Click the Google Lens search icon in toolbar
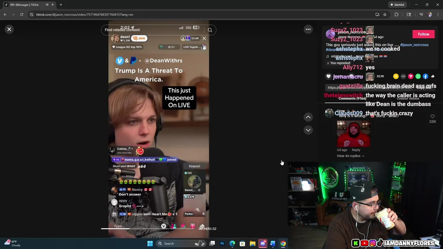The image size is (443, 249). click(x=409, y=15)
